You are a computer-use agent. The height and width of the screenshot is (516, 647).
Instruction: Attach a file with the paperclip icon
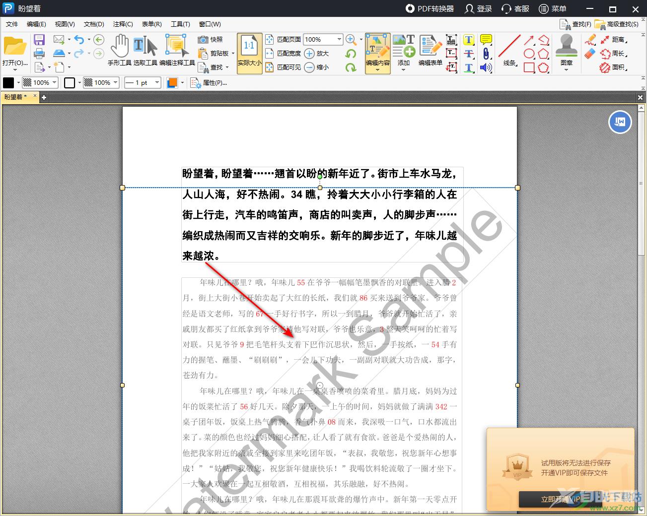[486, 54]
